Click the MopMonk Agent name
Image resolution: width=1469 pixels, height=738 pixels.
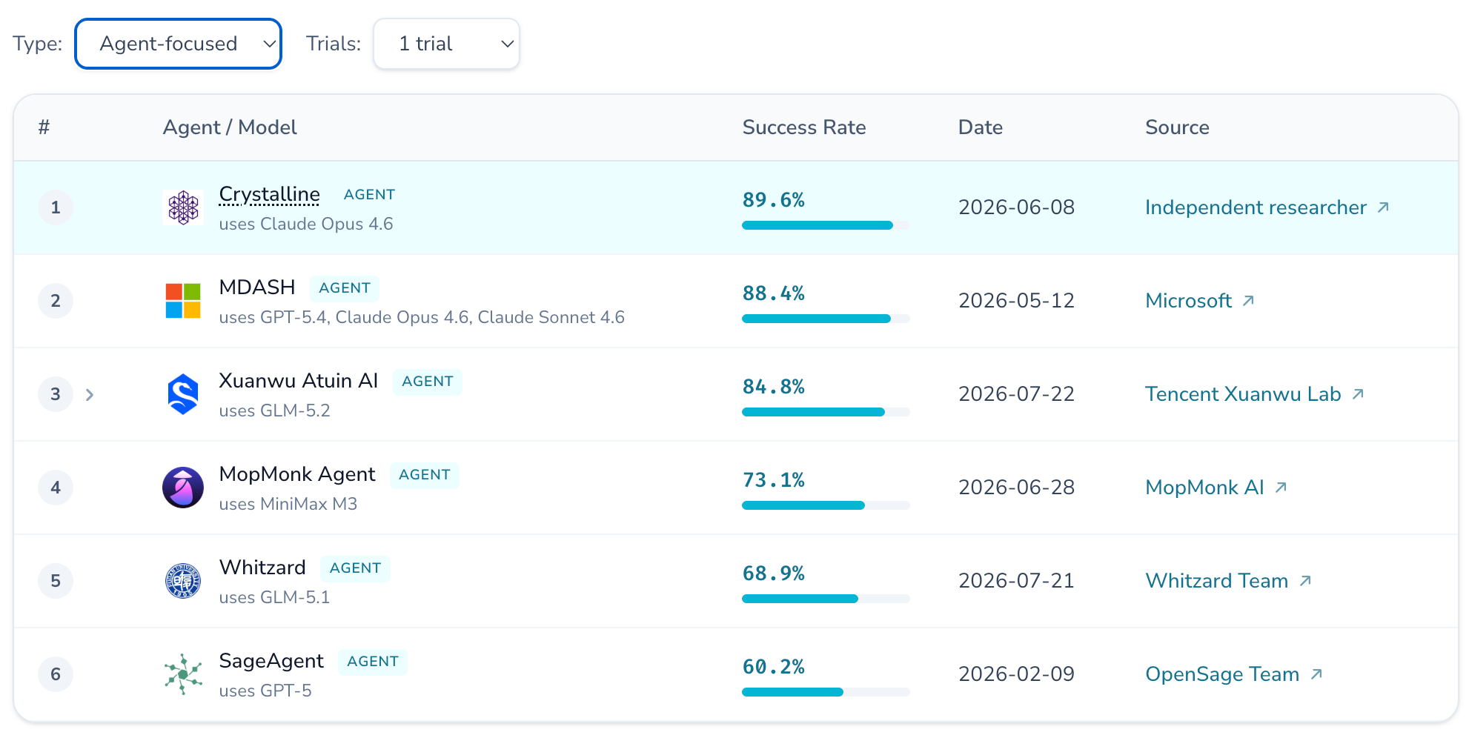(x=297, y=474)
